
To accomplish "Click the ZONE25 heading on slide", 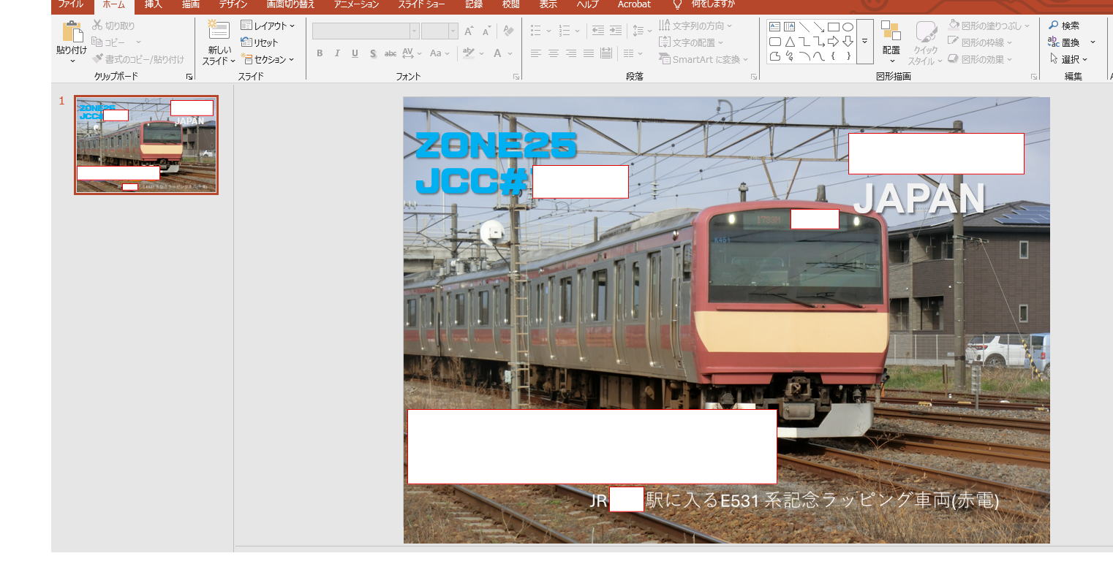I will click(x=496, y=145).
